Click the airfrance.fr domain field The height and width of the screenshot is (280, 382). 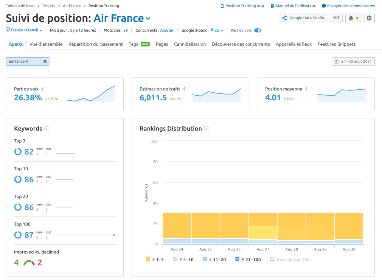click(23, 61)
